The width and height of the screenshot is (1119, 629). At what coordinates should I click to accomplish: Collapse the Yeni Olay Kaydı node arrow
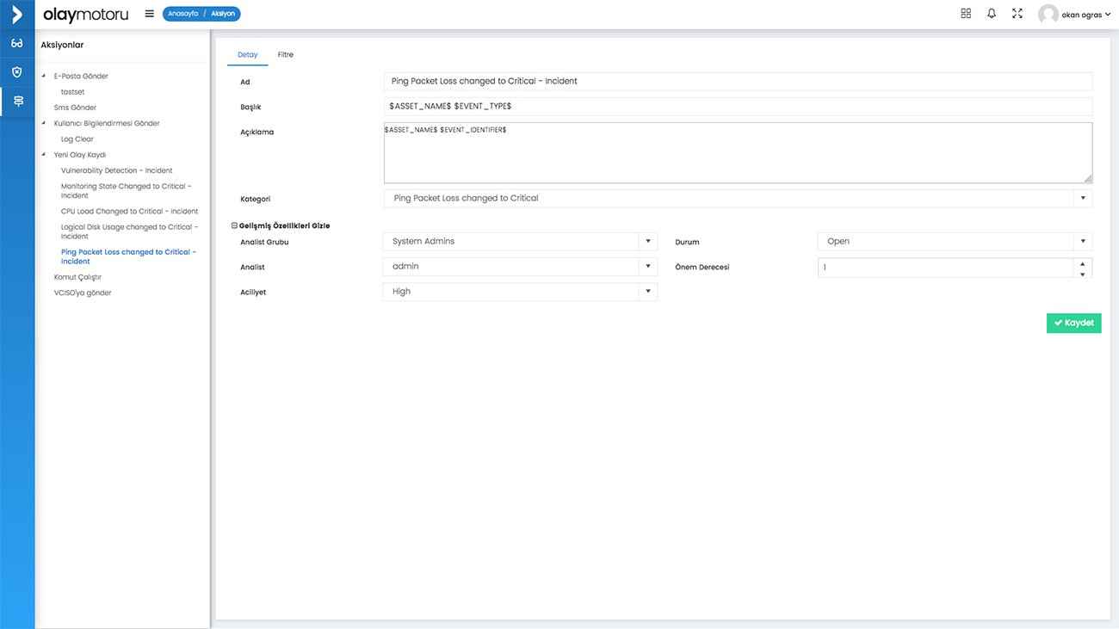click(44, 155)
